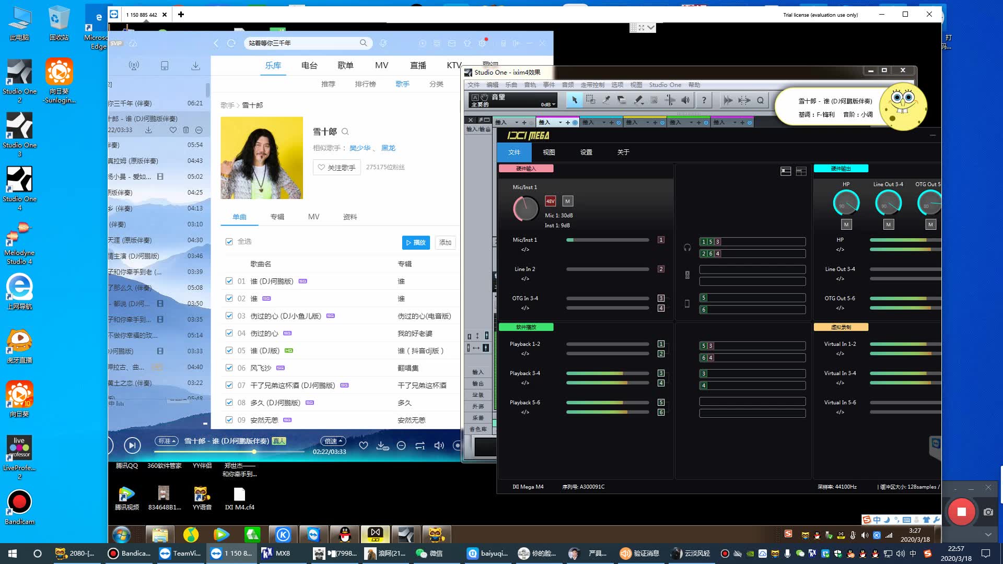Toggle the 全选 (select all) checkbox
This screenshot has height=564, width=1003.
click(x=229, y=242)
